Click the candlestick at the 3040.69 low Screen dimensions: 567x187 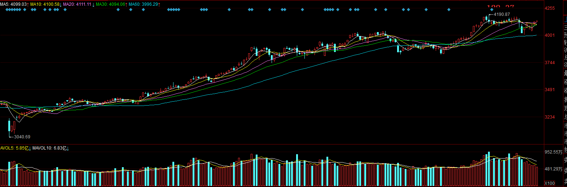(9, 127)
